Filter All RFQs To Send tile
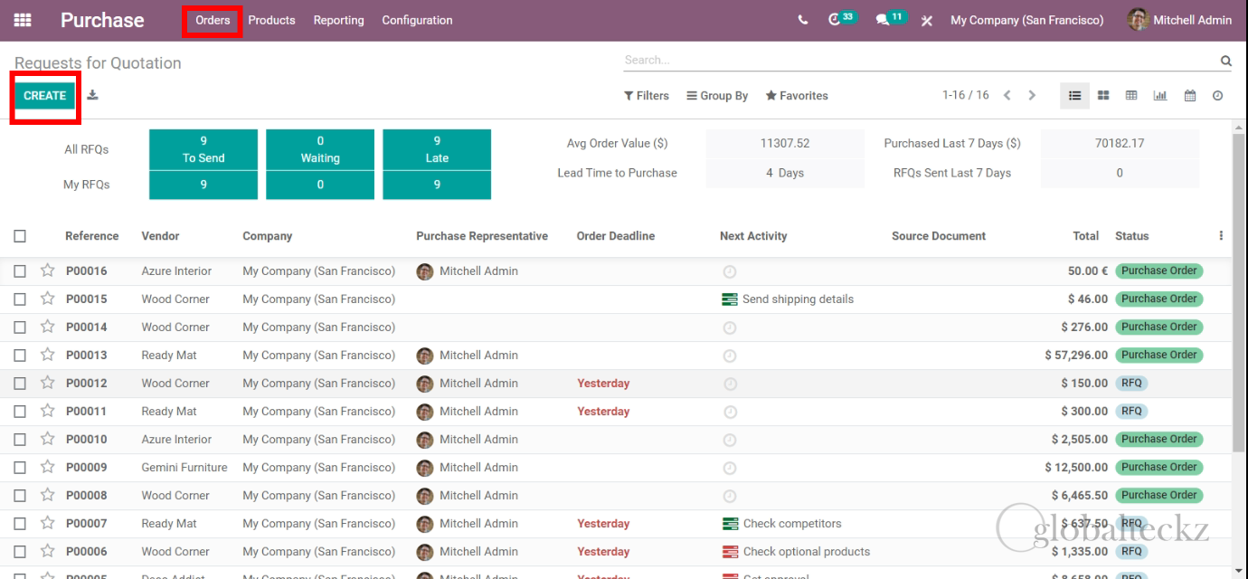The height and width of the screenshot is (579, 1248). 203,149
